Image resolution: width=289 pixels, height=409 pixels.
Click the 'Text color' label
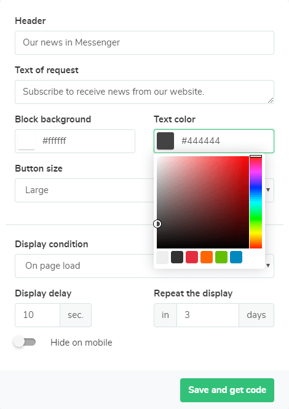(175, 119)
